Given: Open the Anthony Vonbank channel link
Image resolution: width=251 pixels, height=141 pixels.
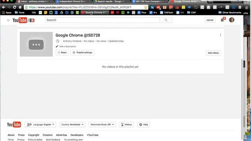Looking at the screenshot, I should point(72,41).
